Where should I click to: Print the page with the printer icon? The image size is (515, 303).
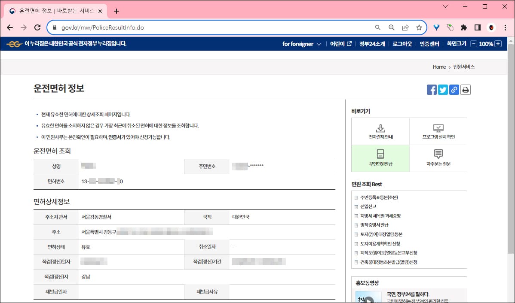point(466,90)
